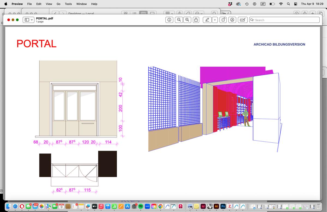The height and width of the screenshot is (212, 327).
Task: Show the Markup toolbar
Action: click(232, 20)
